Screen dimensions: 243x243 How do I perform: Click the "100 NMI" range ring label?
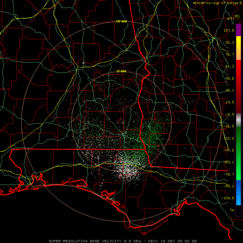pyautogui.click(x=121, y=21)
